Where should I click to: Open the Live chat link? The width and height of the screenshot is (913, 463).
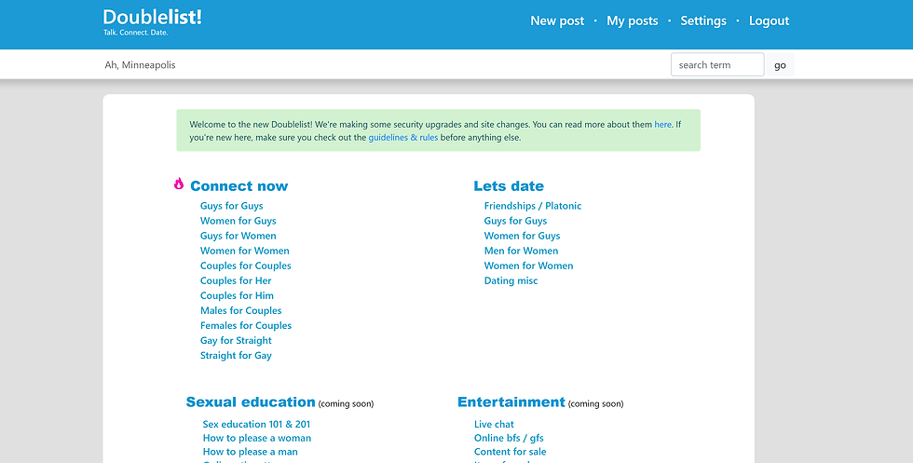[x=494, y=425]
